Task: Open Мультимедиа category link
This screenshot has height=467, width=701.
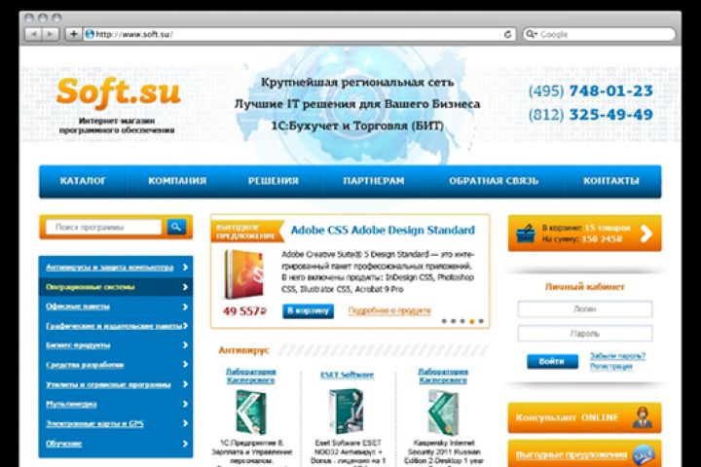Action: tap(71, 404)
